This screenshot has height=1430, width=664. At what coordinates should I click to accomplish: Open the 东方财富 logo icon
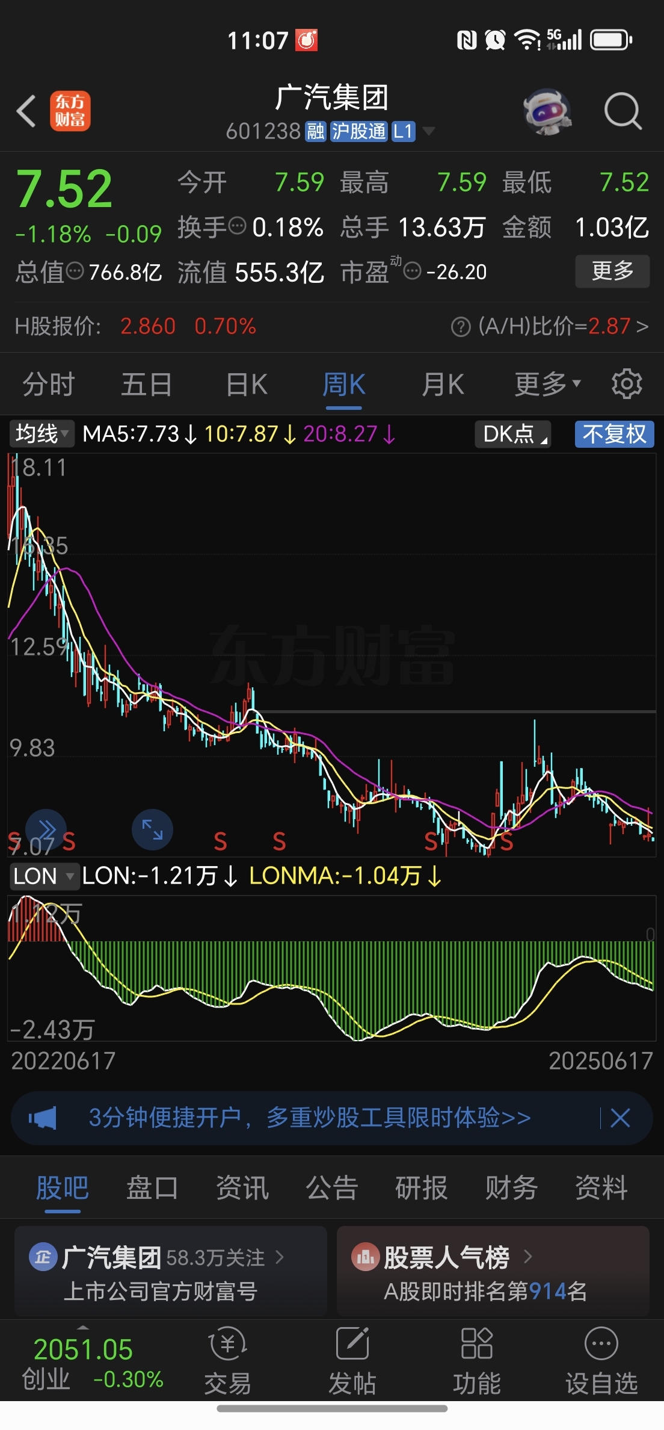point(70,111)
